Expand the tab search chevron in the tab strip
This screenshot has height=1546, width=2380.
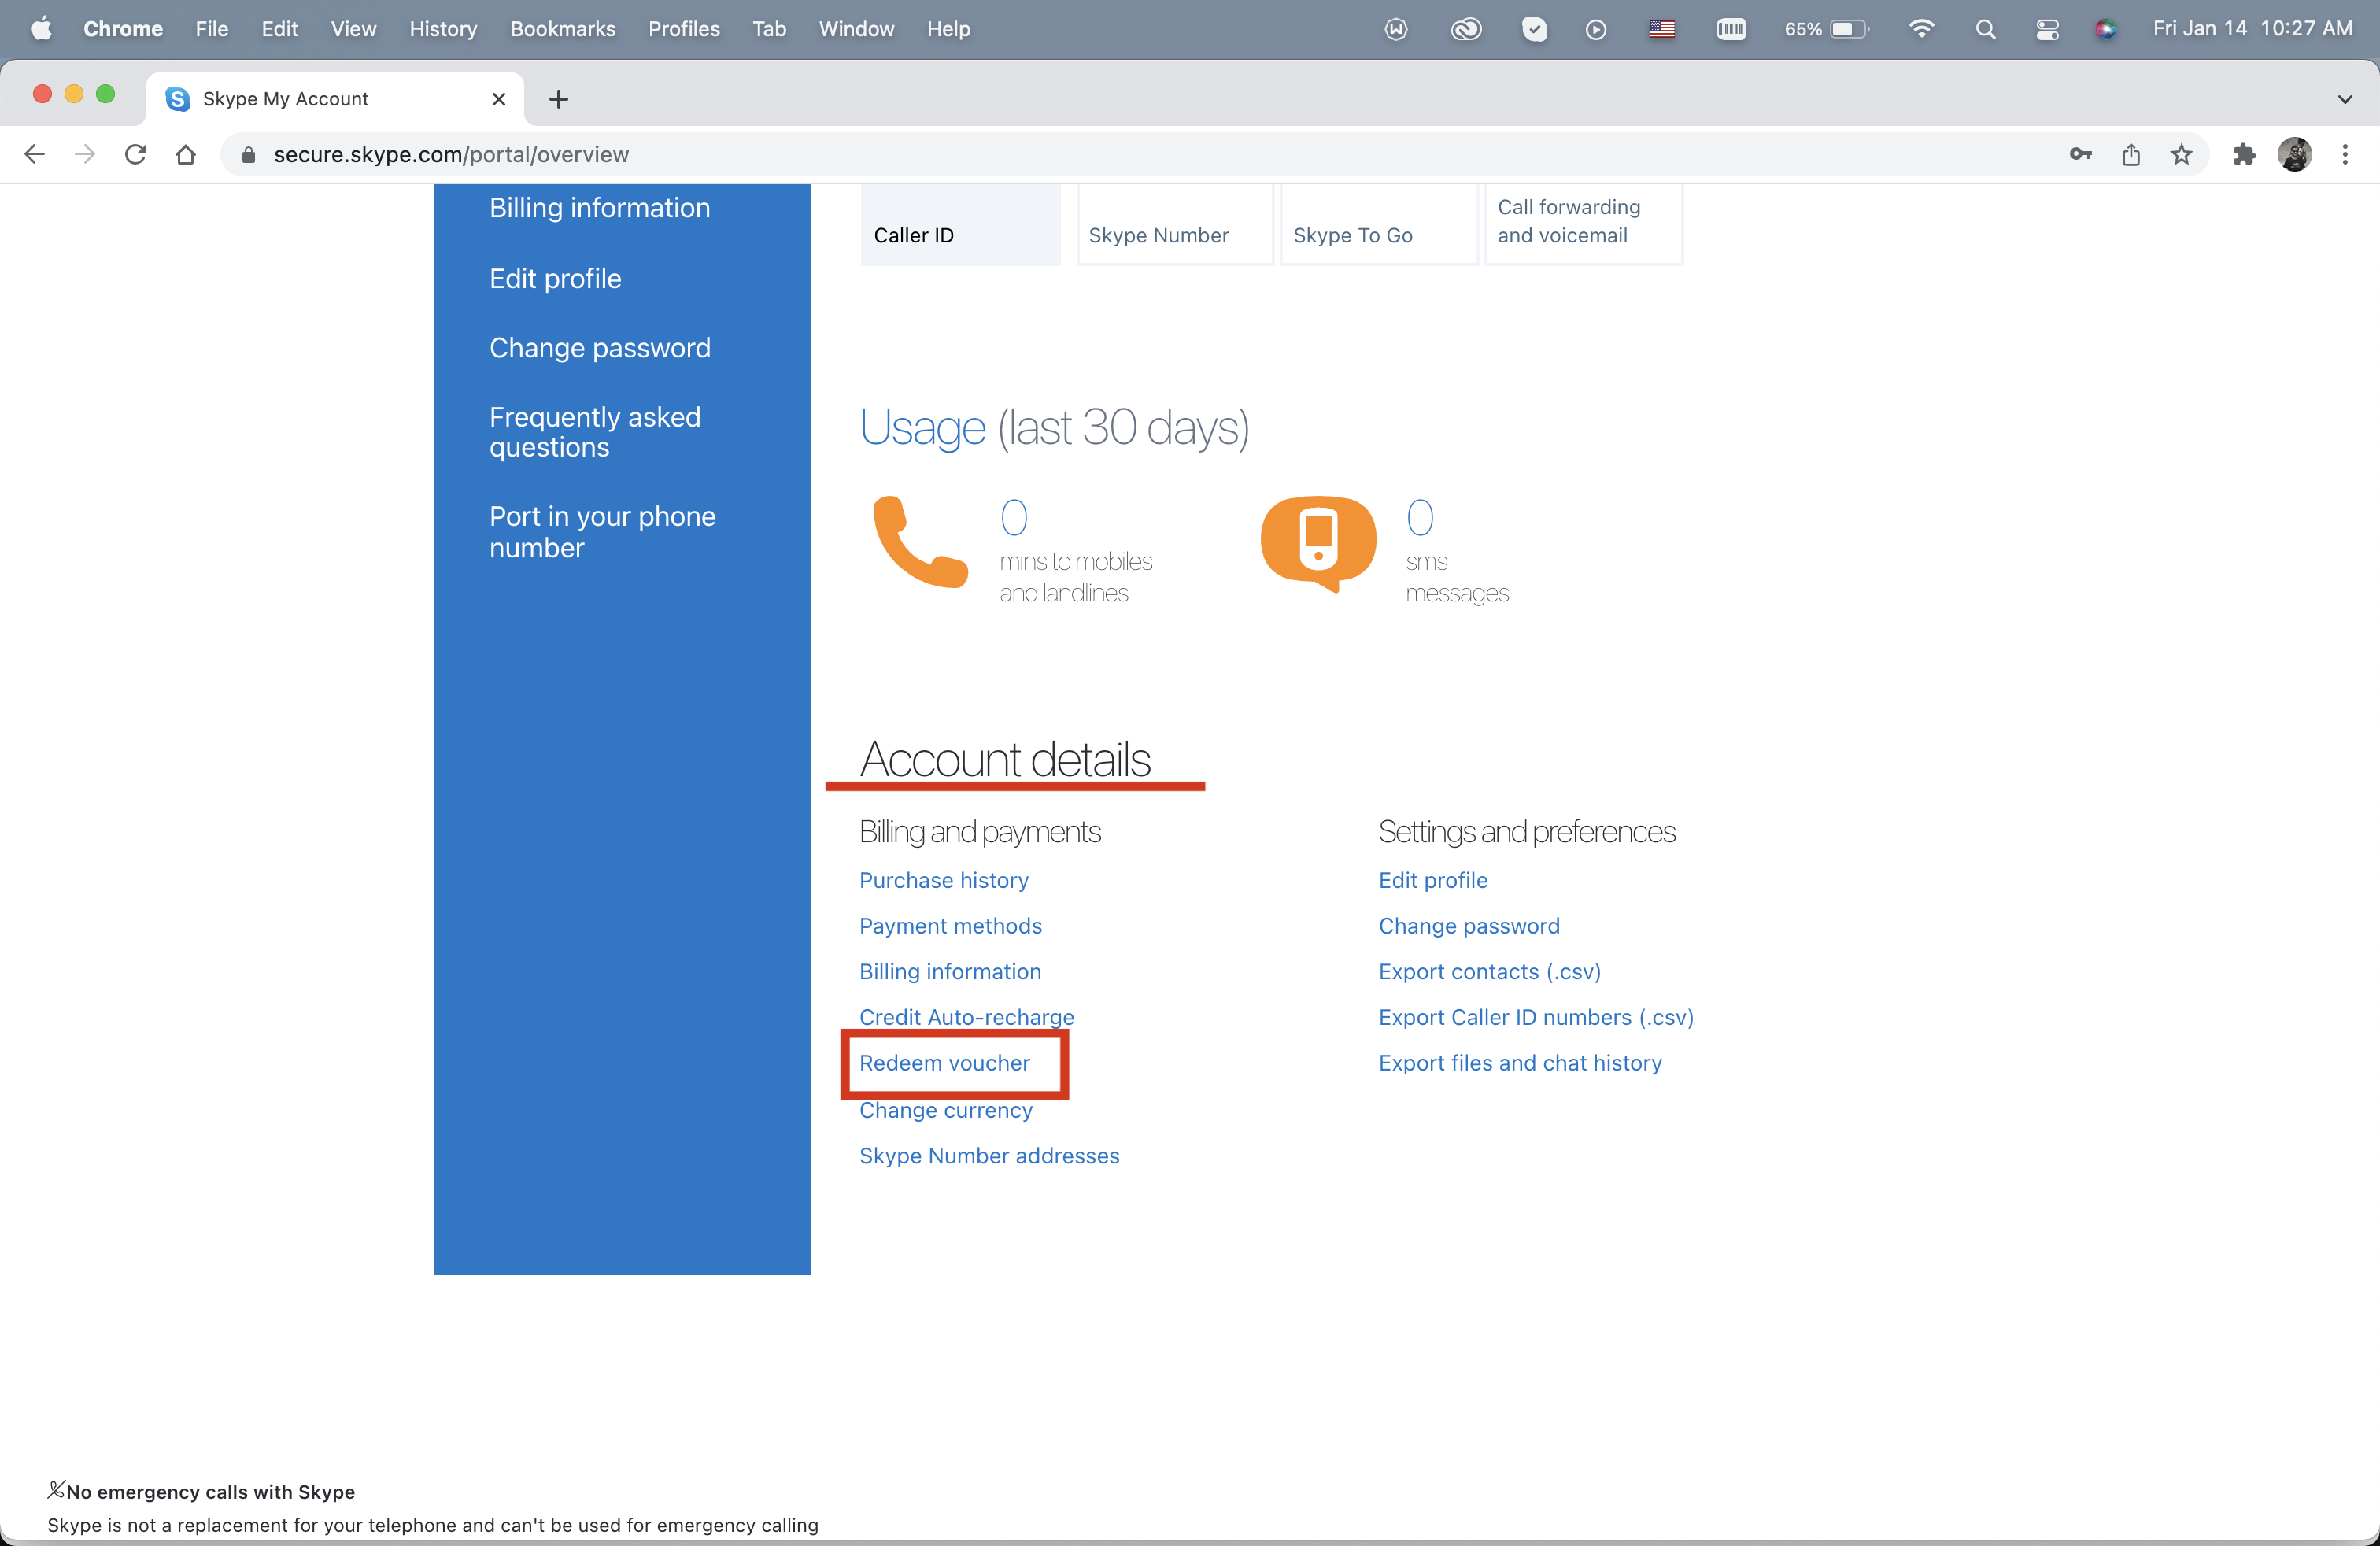[2345, 99]
